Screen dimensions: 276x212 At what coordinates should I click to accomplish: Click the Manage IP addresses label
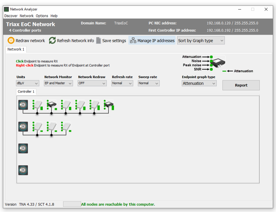(x=156, y=41)
